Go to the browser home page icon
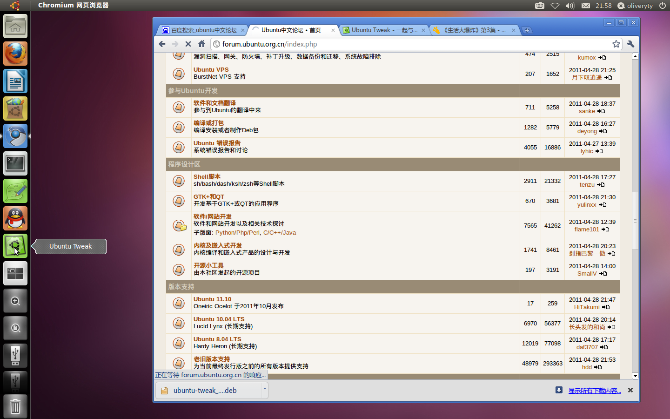Image resolution: width=670 pixels, height=419 pixels. (201, 44)
